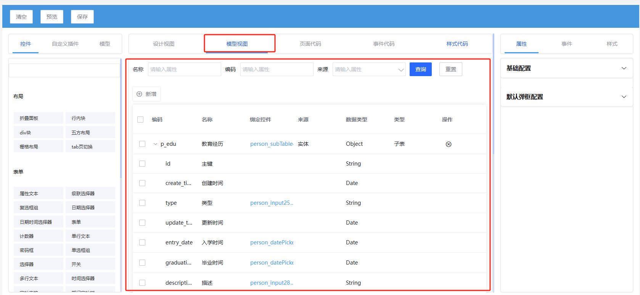Click the delete icon in p_edu row
Image resolution: width=640 pixels, height=295 pixels.
coord(449,144)
